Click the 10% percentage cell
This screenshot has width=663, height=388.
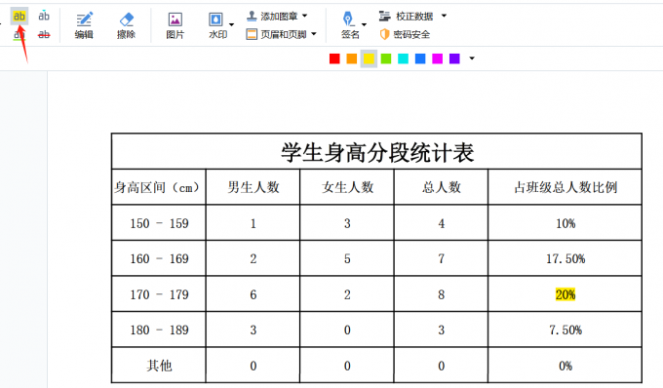coord(565,223)
